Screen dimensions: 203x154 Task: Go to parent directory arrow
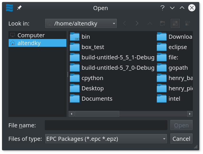[x=150, y=24]
